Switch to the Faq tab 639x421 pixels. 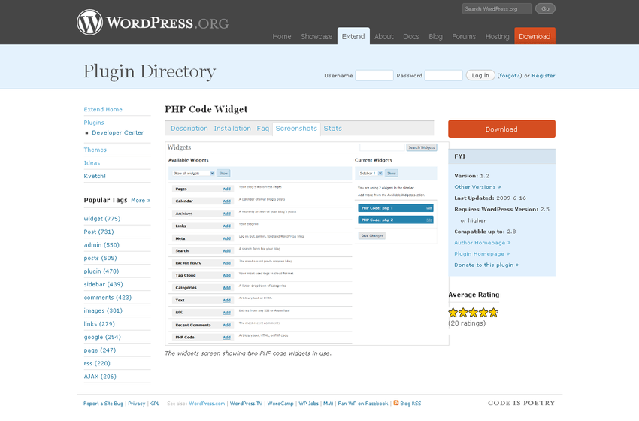point(263,129)
